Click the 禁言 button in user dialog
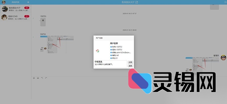Image resolution: width=227 pixels, height=104 pixels. tap(130, 66)
